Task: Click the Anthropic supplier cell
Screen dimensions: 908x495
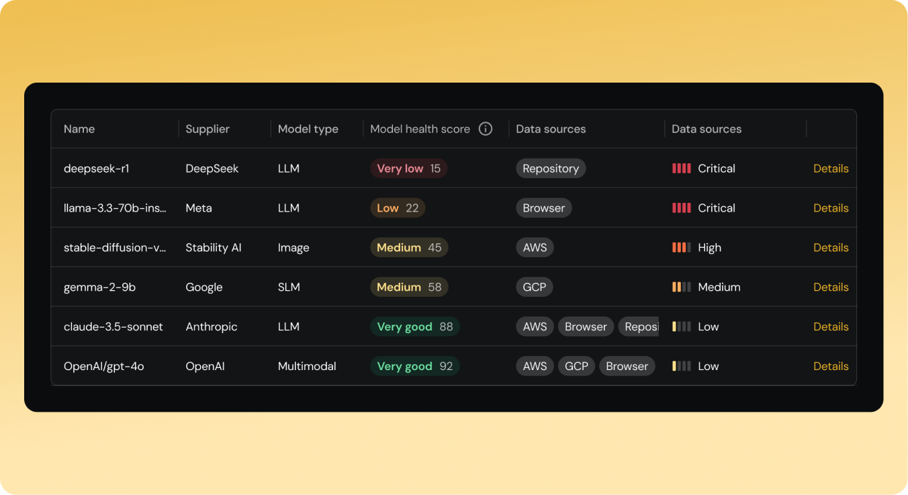Action: click(212, 327)
